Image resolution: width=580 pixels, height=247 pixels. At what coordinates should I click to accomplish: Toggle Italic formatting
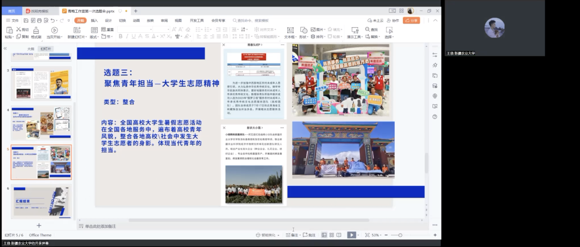[x=127, y=36]
